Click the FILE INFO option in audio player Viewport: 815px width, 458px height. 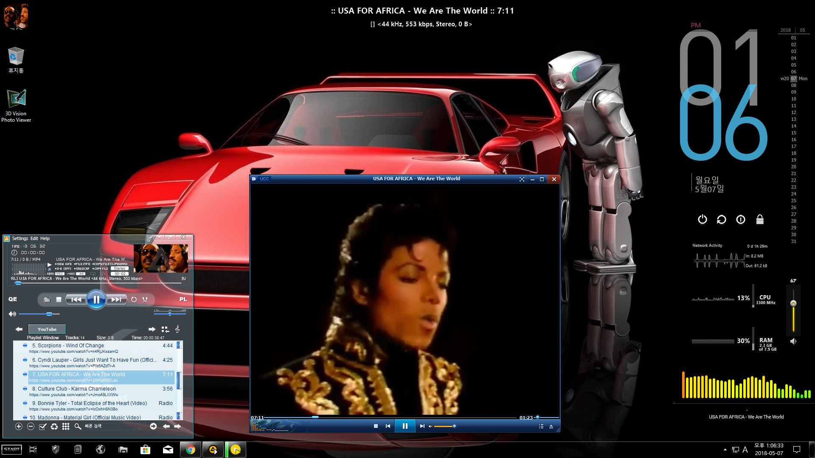(82, 264)
